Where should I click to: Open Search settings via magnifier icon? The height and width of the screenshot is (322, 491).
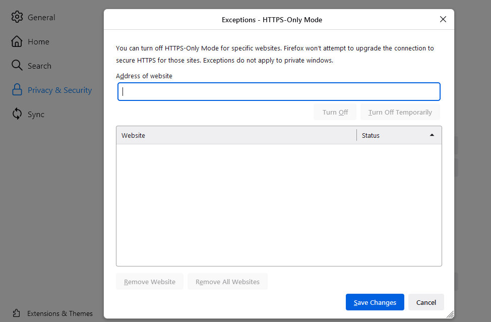(17, 66)
